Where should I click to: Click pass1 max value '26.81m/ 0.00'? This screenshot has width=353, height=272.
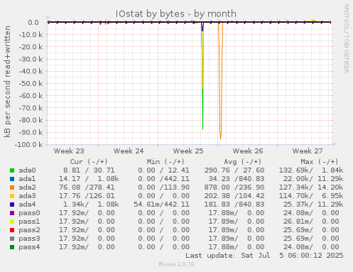pyautogui.click(x=311, y=222)
